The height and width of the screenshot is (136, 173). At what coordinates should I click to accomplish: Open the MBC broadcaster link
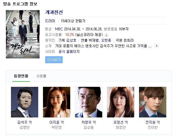tap(59, 29)
